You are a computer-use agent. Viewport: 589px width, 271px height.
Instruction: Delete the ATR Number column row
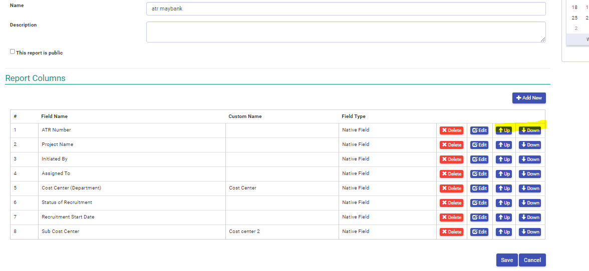tap(452, 130)
